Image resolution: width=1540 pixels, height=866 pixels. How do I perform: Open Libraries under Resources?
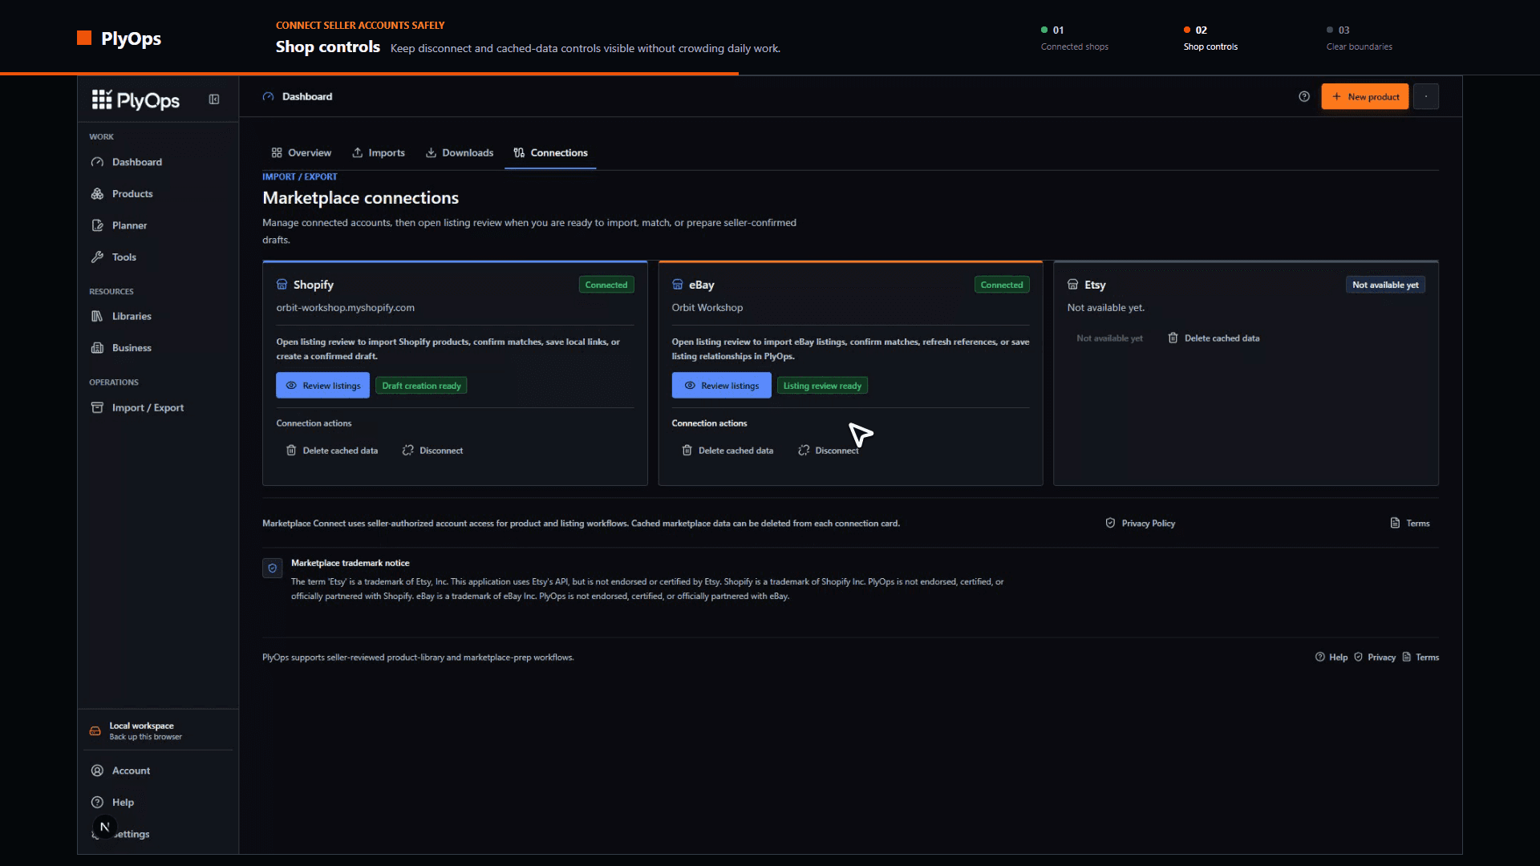coord(158,316)
